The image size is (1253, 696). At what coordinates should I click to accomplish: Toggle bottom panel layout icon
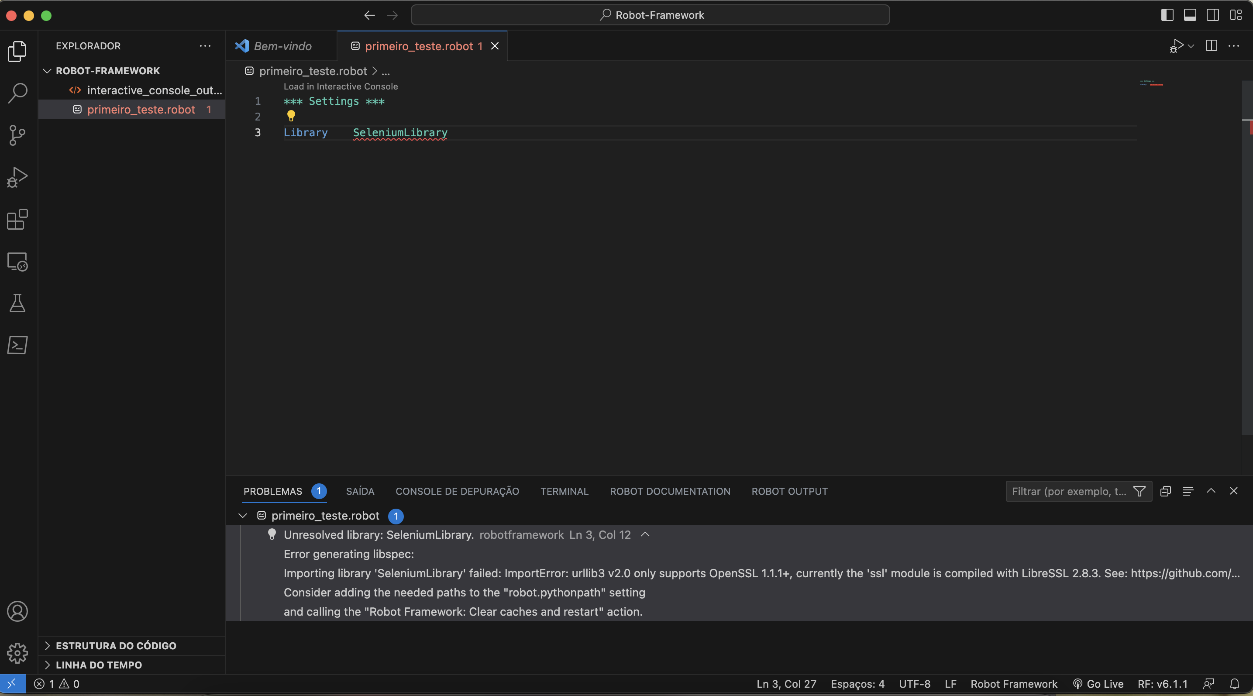[x=1190, y=15]
